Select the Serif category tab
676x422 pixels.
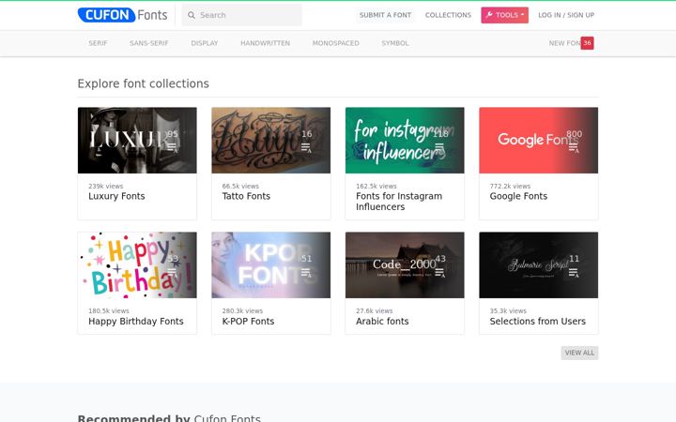pos(98,43)
